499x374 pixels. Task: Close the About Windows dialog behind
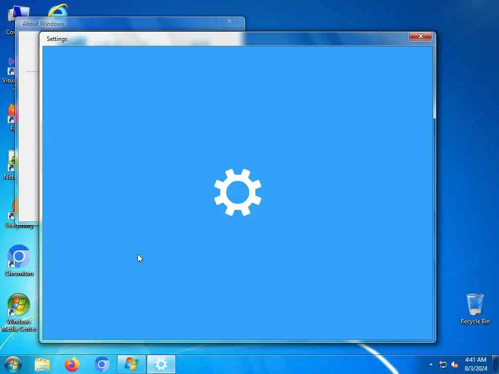point(230,21)
